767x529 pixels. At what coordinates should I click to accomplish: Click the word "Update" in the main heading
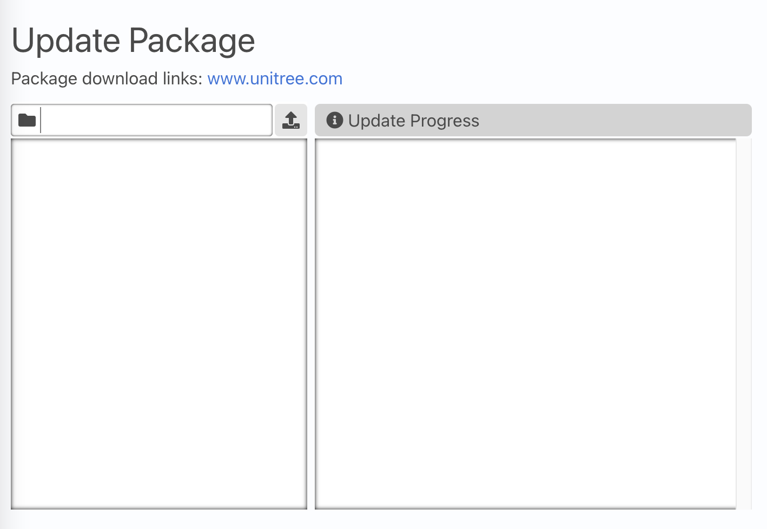[66, 41]
